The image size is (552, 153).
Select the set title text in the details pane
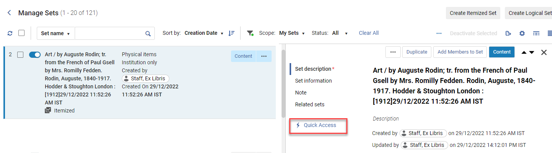(x=454, y=86)
